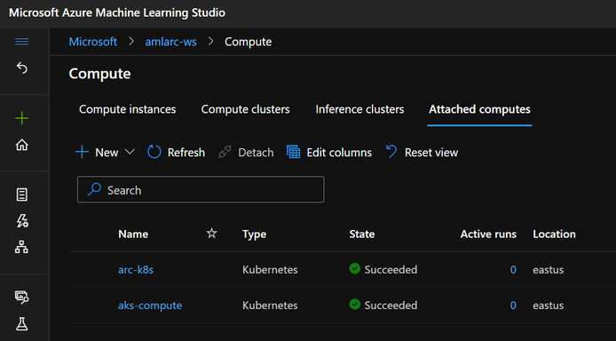The width and height of the screenshot is (616, 341).
Task: Open the Experiments flask icon
Action: 21,324
